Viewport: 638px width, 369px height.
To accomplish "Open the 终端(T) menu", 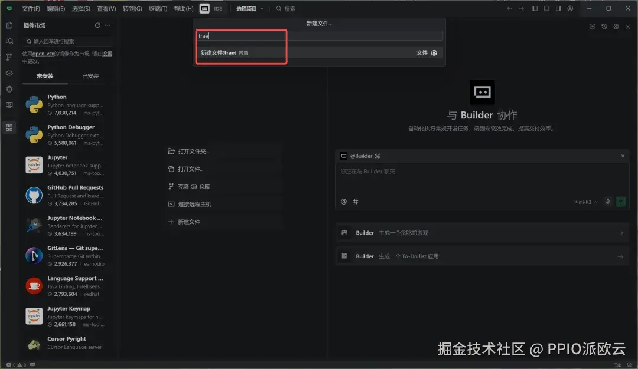I will [158, 8].
